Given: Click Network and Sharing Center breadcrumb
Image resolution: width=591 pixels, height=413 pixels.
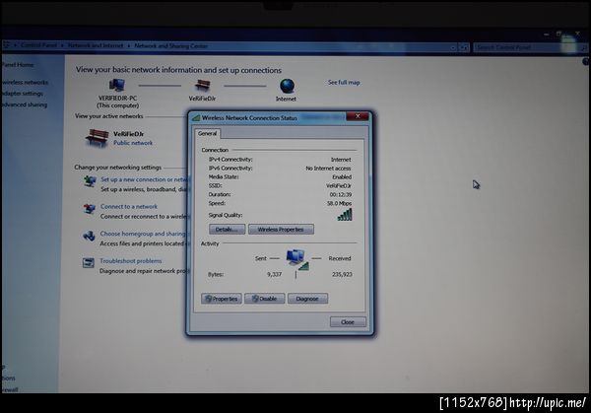Looking at the screenshot, I should click(170, 46).
